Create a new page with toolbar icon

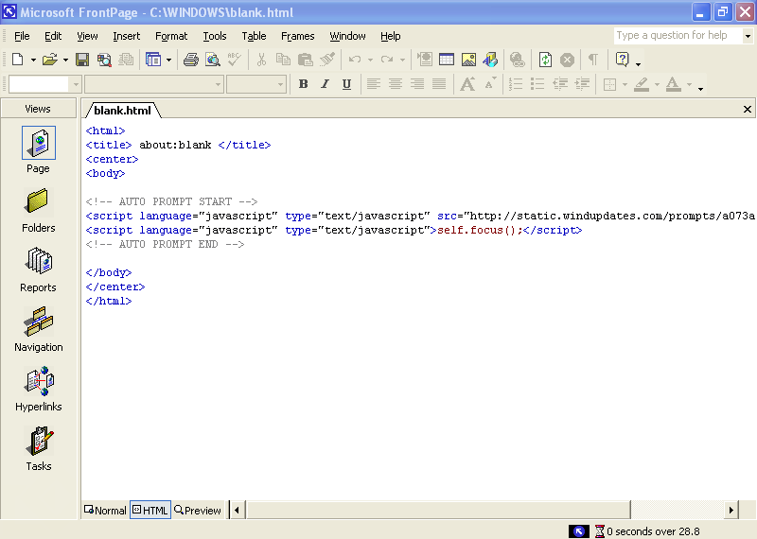coord(18,60)
